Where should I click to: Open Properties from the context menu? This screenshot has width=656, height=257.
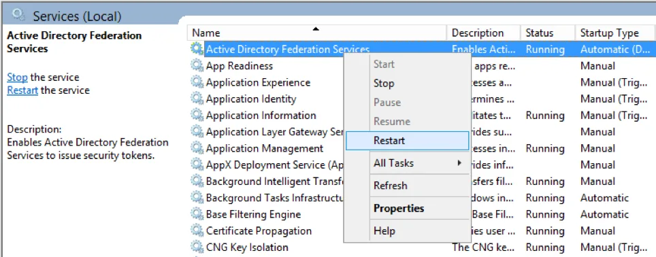[407, 208]
